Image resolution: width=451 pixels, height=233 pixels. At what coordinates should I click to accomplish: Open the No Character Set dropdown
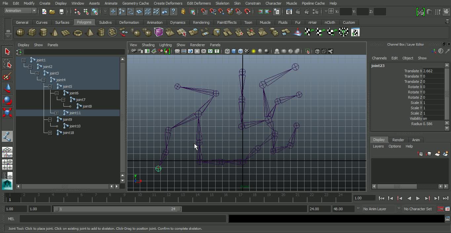(418, 209)
